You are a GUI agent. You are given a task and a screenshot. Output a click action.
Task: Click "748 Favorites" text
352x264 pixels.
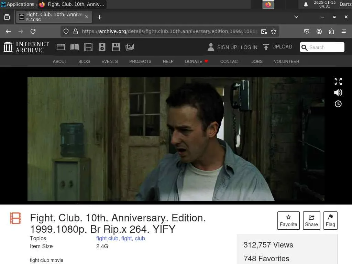tap(266, 258)
